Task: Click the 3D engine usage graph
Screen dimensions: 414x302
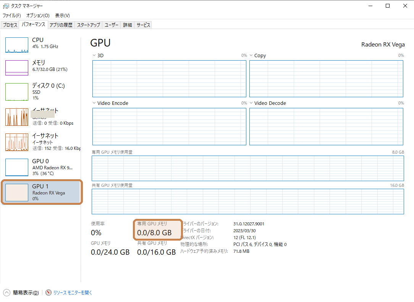Action: tap(169, 79)
